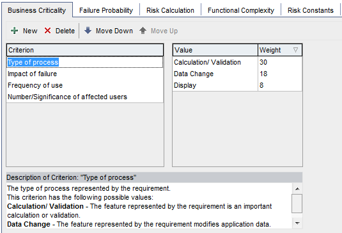Select the Calculation/ Validation value row
Screen dimensions: 342x233
click(215, 62)
